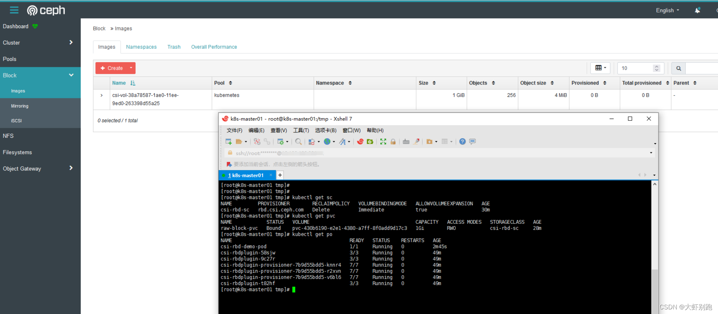This screenshot has height=314, width=718.
Task: Expand the Object Gateway sidebar menu
Action: (71, 168)
